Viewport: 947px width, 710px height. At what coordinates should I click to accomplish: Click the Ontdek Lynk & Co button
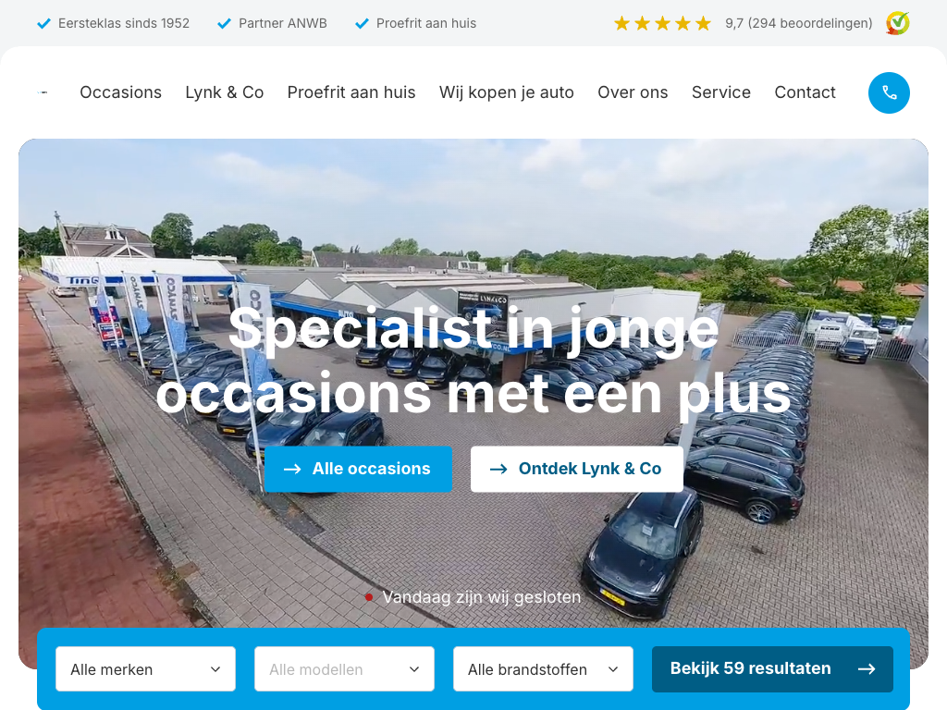(x=577, y=469)
